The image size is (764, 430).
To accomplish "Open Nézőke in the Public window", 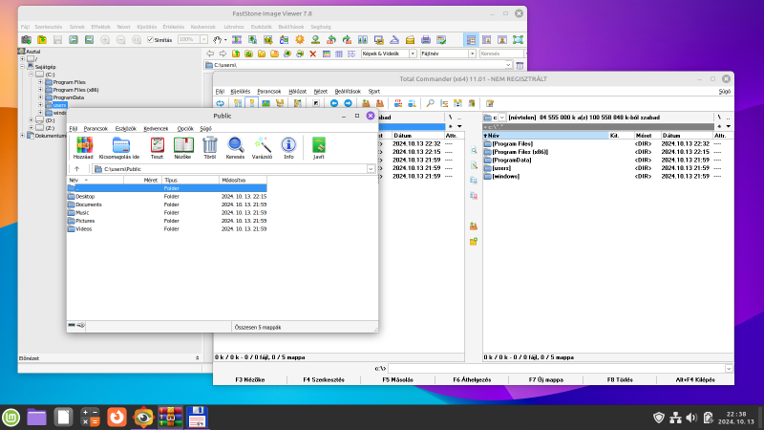I will 183,148.
